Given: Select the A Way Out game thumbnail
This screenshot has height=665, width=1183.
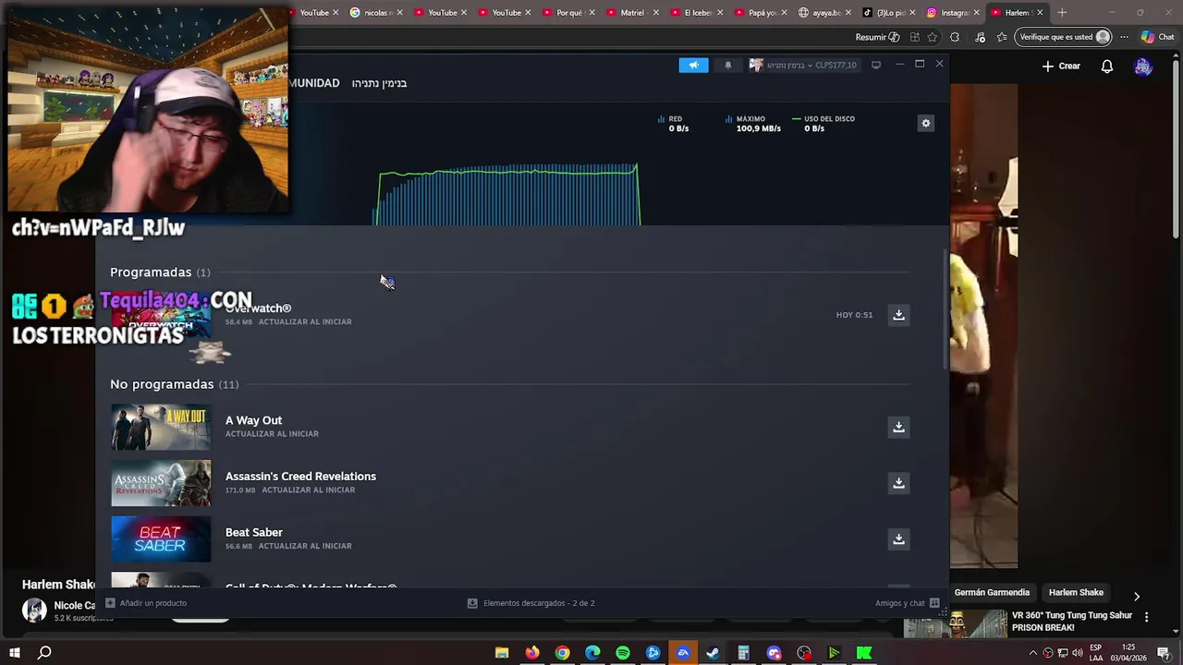Looking at the screenshot, I should pyautogui.click(x=161, y=427).
